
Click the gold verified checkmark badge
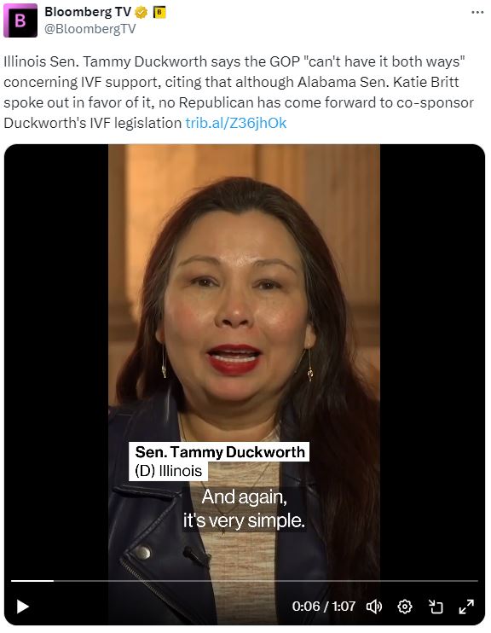pyautogui.click(x=141, y=13)
